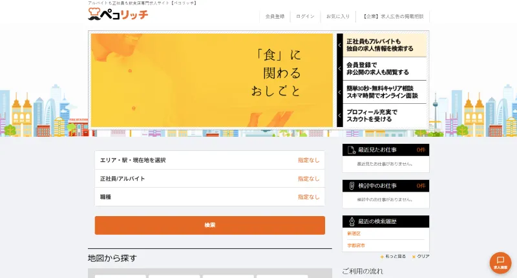Click the plus icon next to もっと見る

[x=382, y=257]
